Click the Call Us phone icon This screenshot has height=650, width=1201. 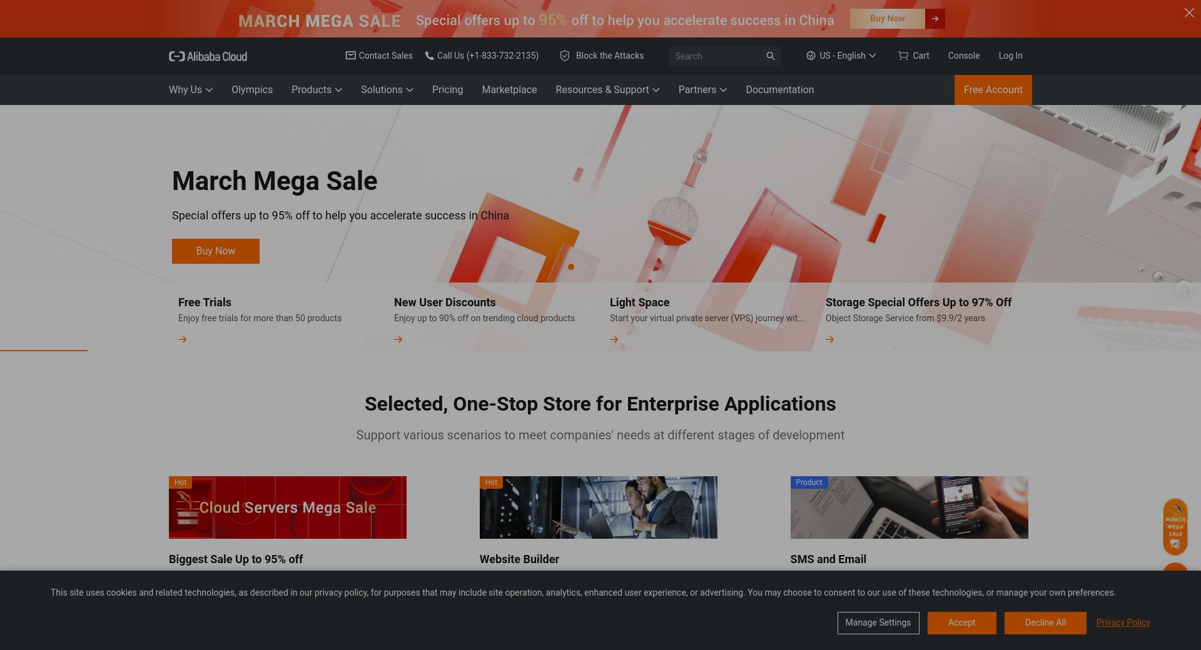coord(429,56)
